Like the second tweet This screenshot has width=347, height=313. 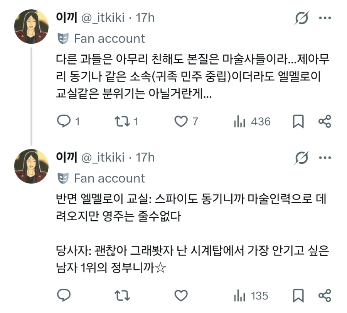[x=180, y=296]
